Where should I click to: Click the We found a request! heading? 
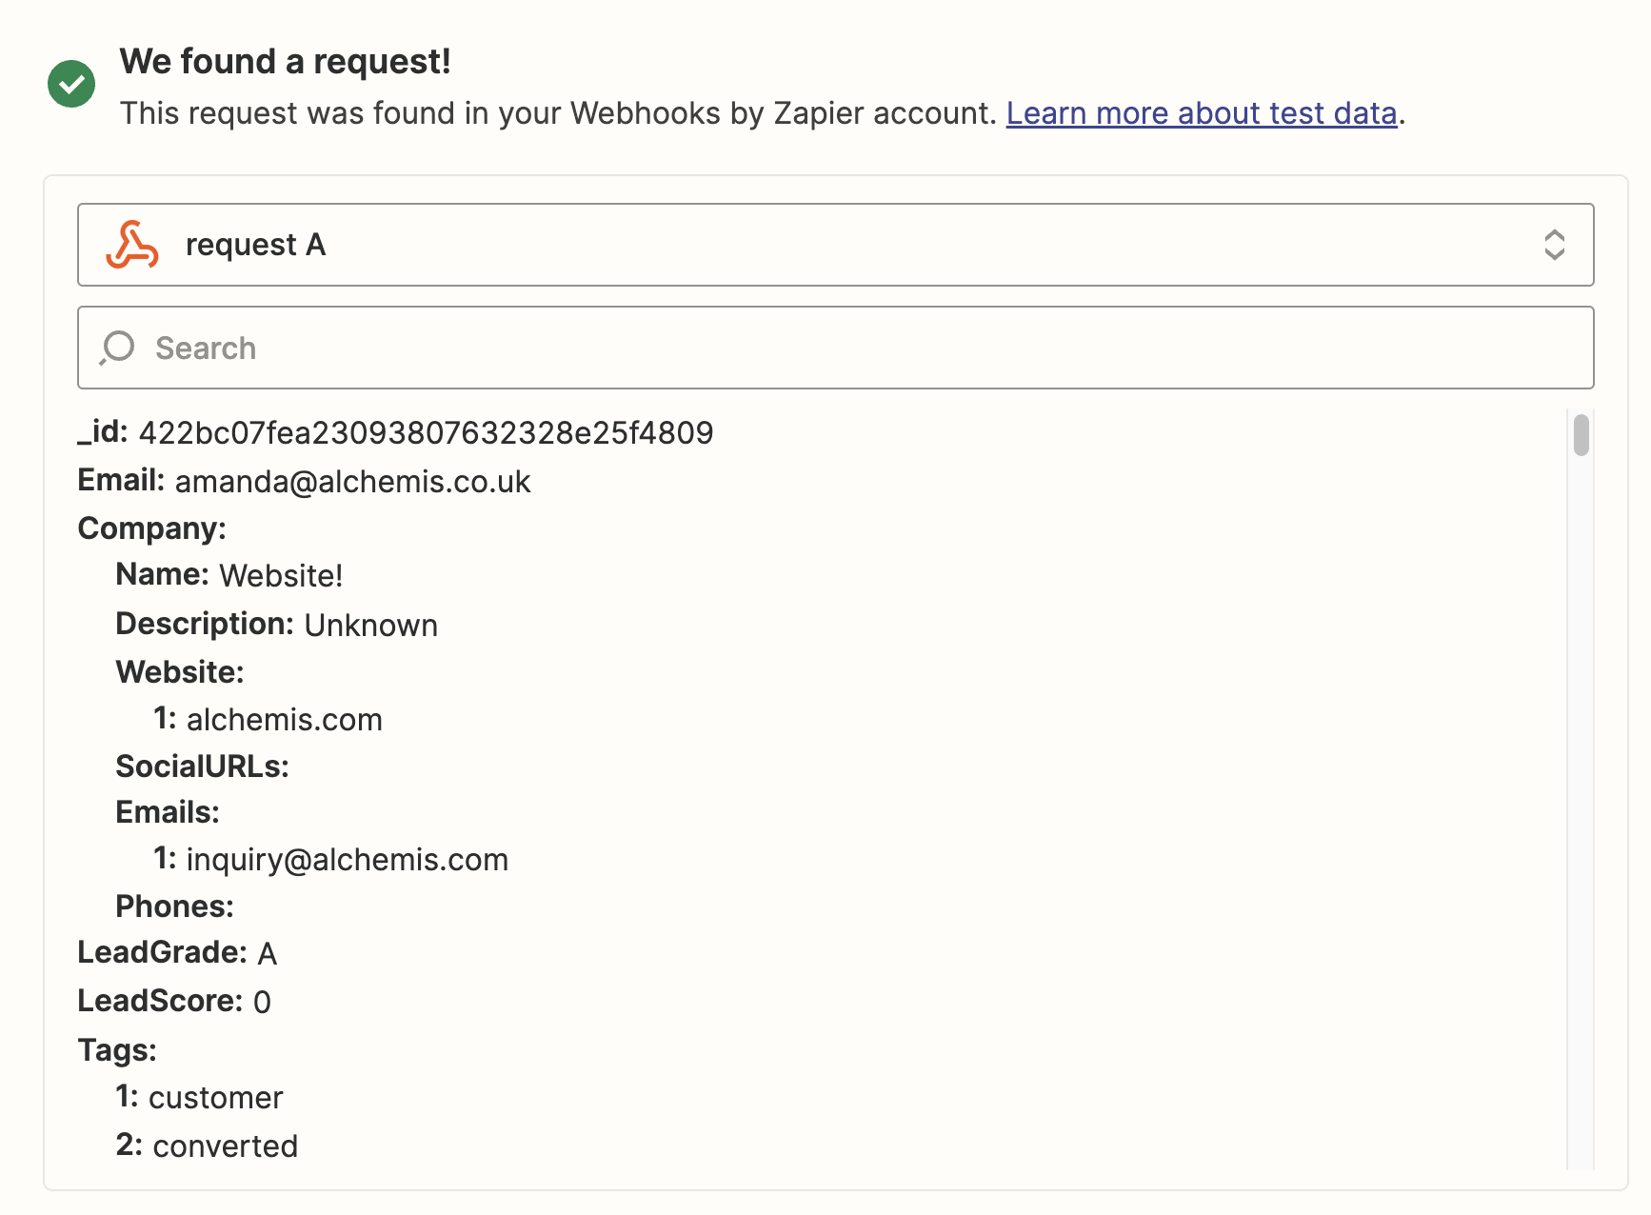[x=285, y=61]
